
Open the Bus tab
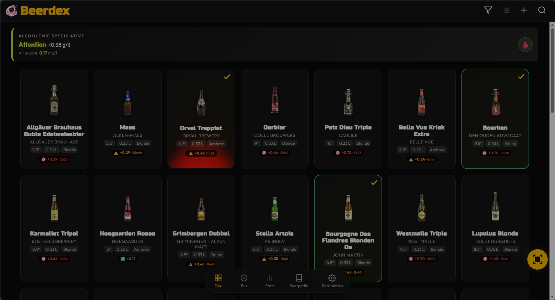pos(244,281)
